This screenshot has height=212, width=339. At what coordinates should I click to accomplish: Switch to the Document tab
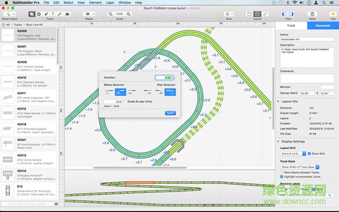click(323, 25)
